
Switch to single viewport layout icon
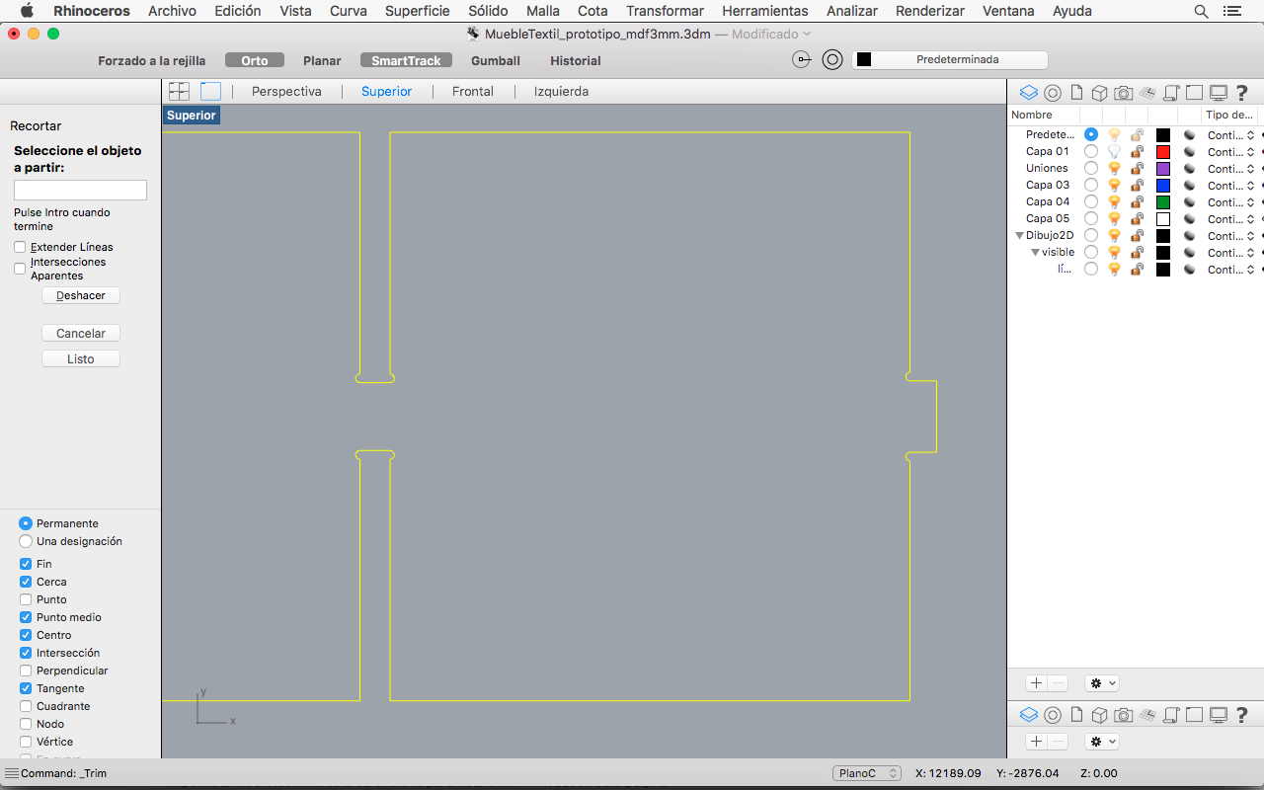tap(210, 91)
